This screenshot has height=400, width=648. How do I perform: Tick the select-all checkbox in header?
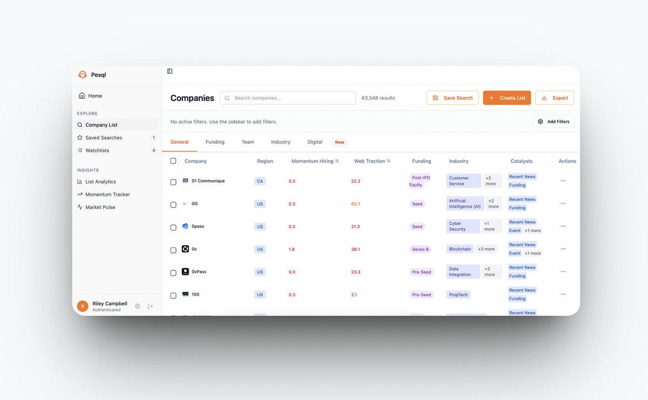[x=173, y=161]
